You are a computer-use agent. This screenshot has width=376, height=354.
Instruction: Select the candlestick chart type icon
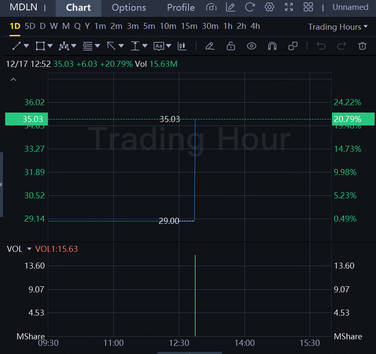182,46
